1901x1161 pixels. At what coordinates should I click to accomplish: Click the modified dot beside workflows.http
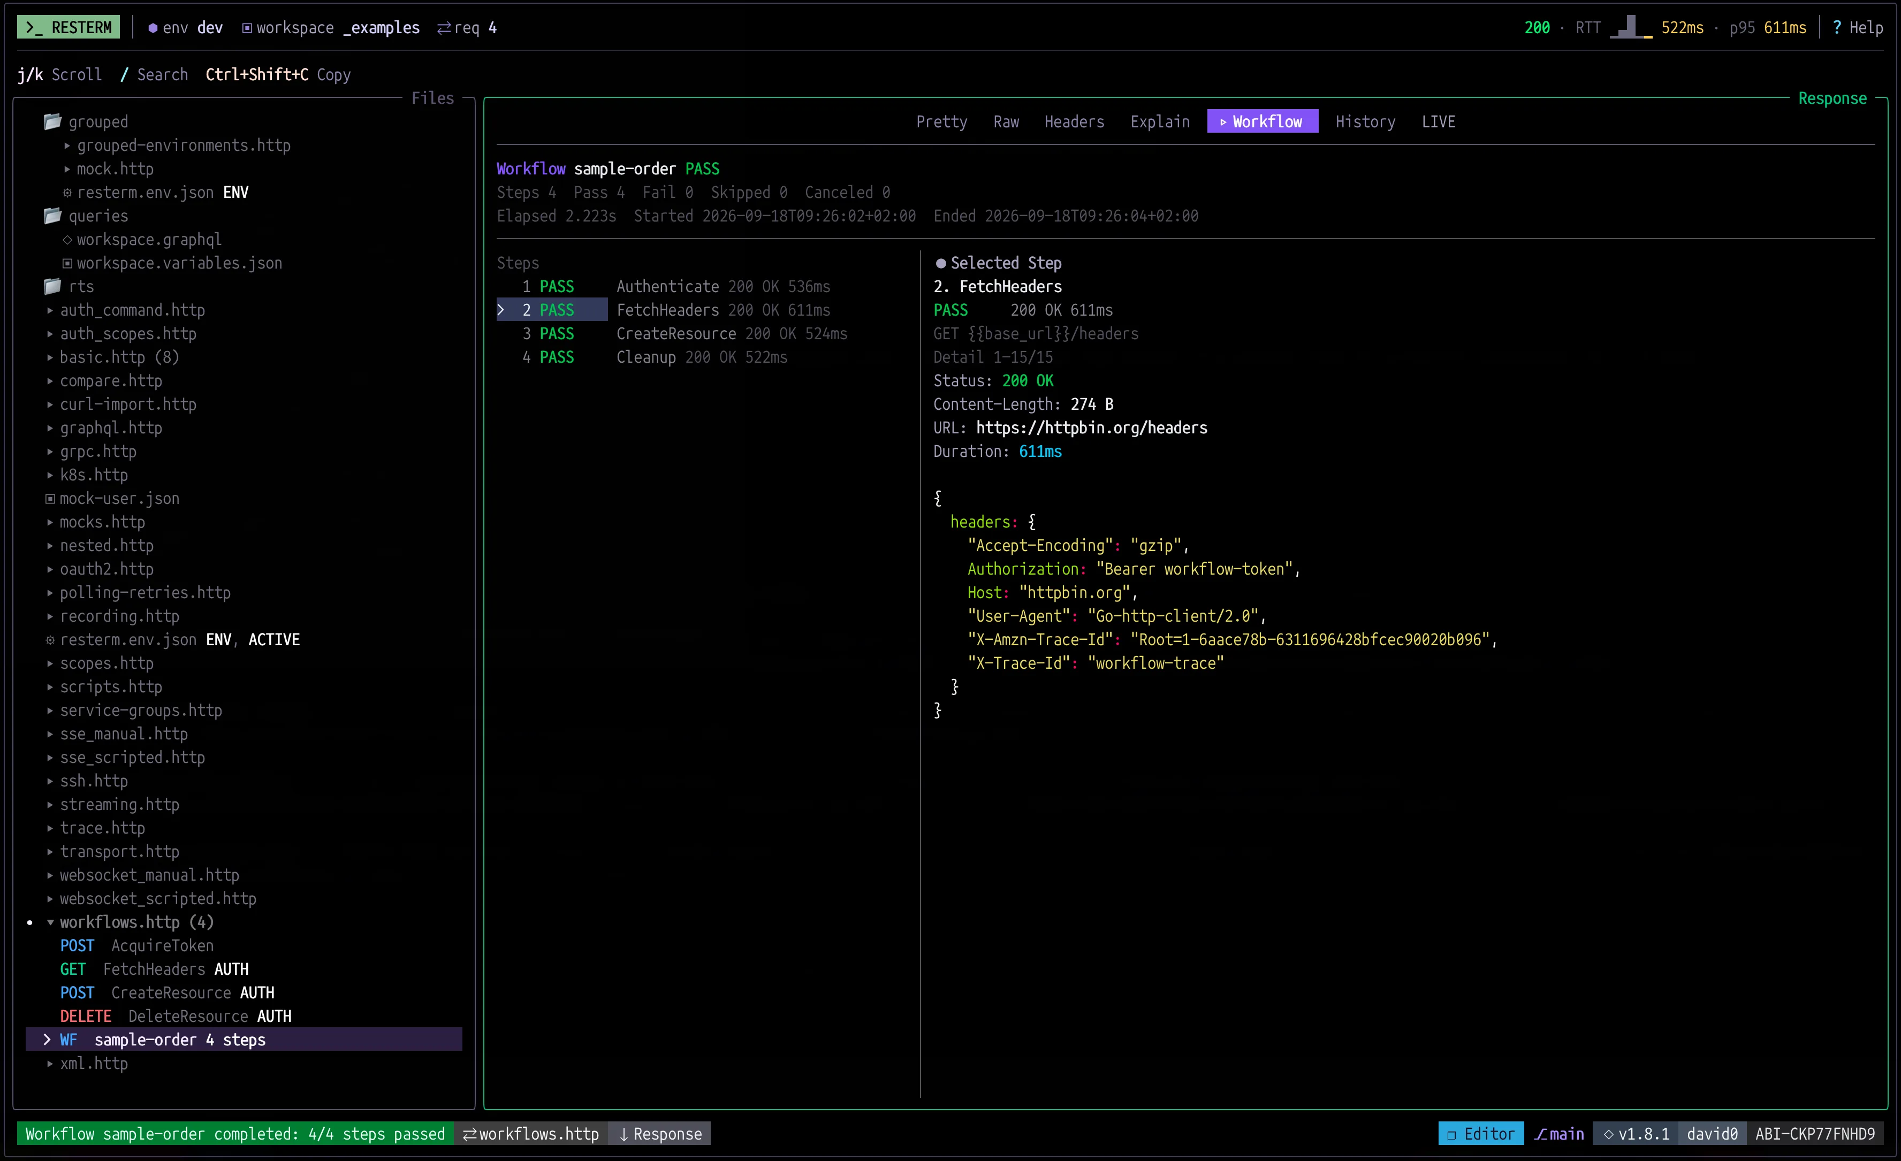(x=30, y=922)
